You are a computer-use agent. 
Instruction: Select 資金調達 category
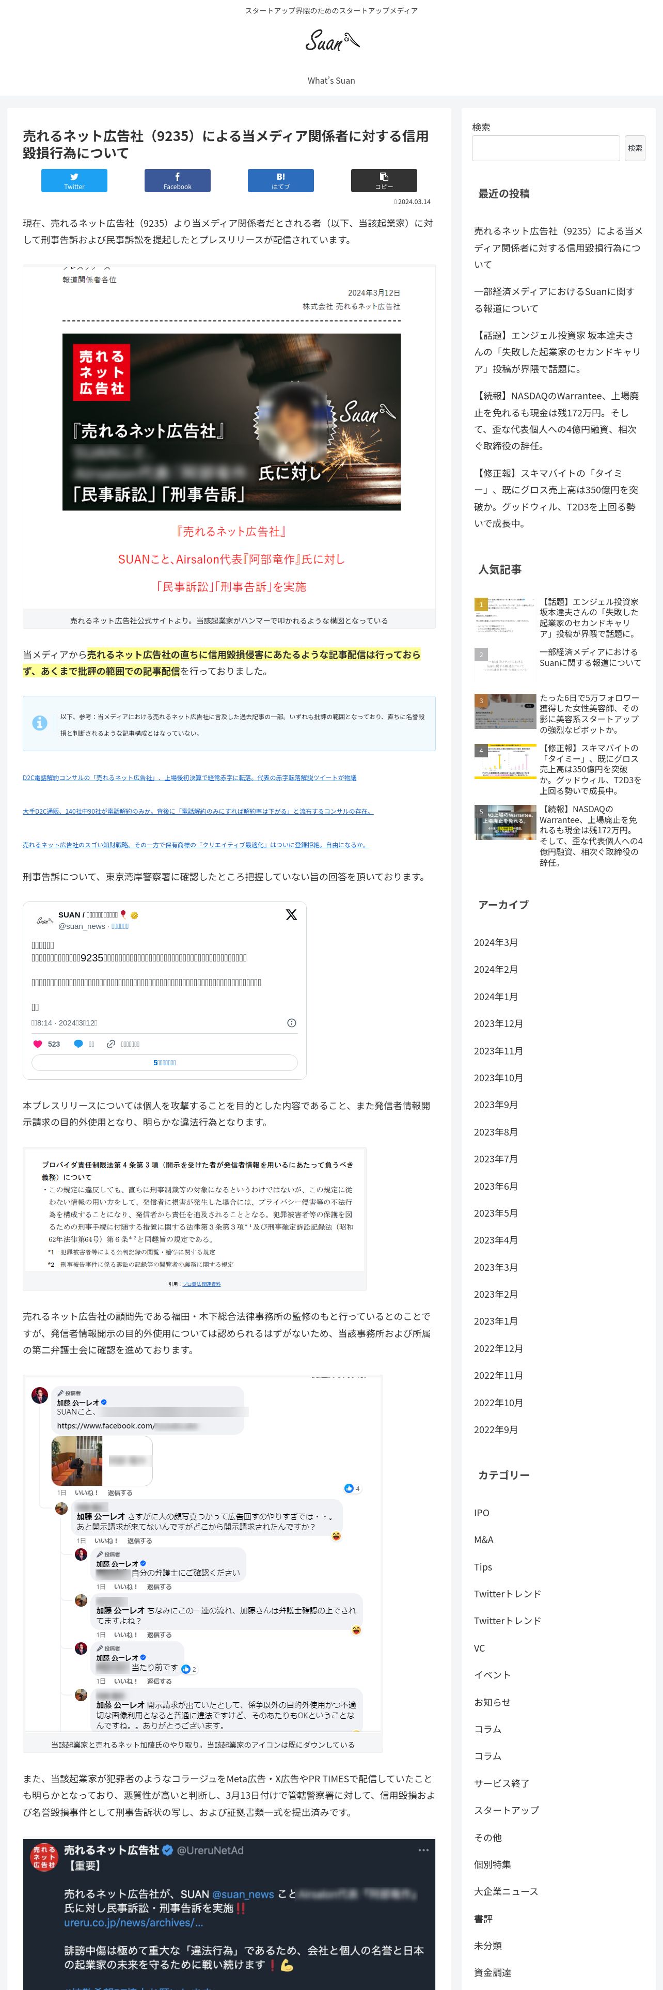coord(492,1972)
